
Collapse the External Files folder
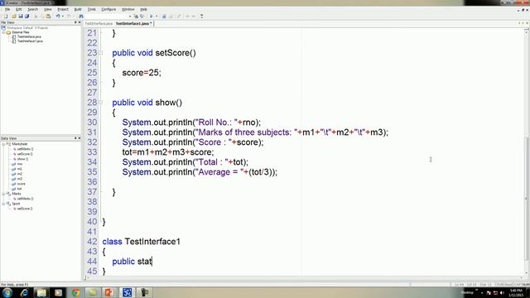pyautogui.click(x=4, y=32)
